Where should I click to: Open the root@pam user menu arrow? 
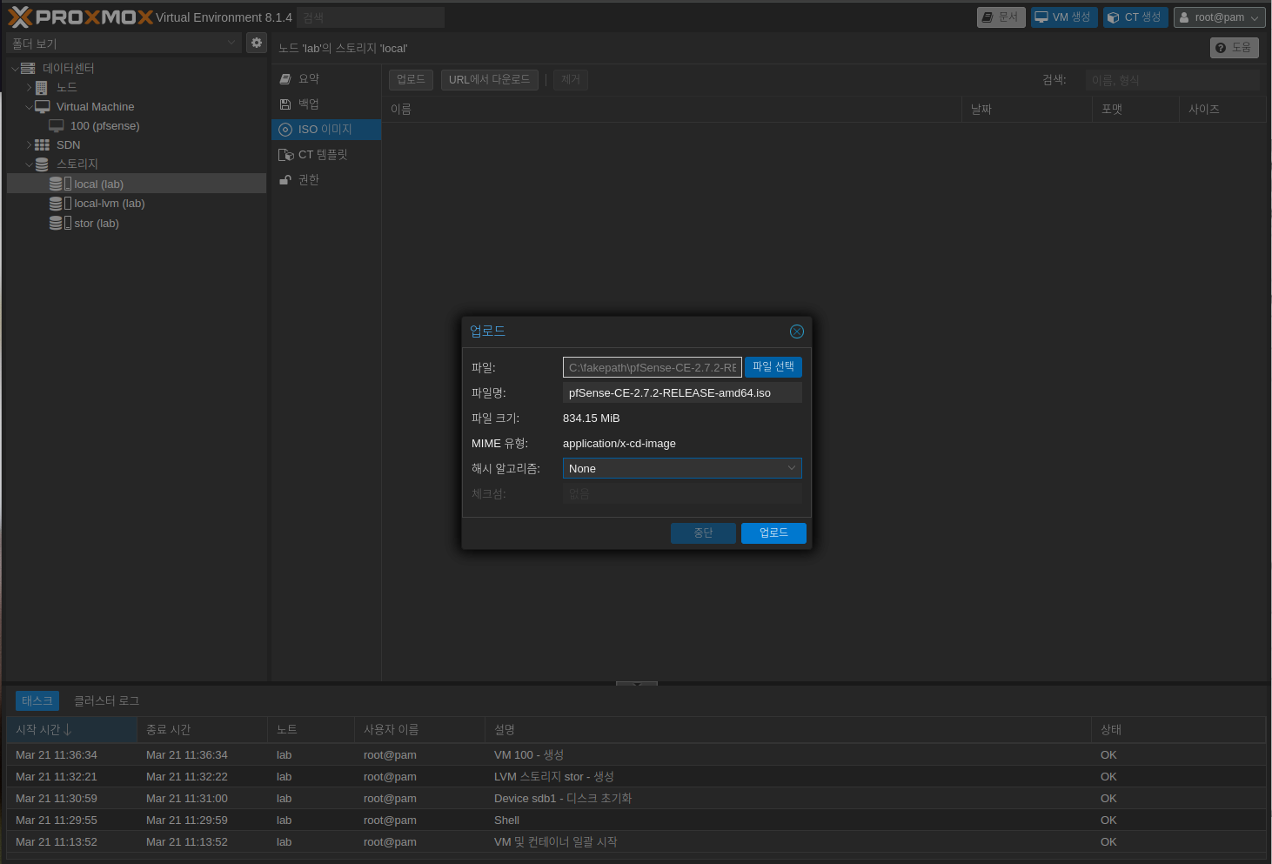(x=1255, y=17)
